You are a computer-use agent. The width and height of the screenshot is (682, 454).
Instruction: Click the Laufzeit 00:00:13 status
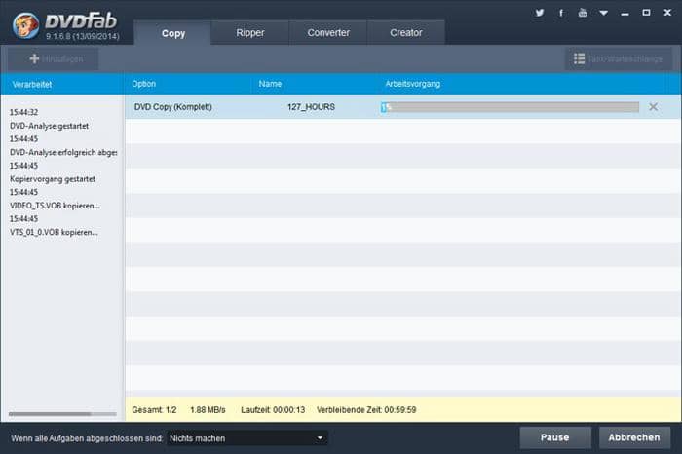[x=273, y=409]
